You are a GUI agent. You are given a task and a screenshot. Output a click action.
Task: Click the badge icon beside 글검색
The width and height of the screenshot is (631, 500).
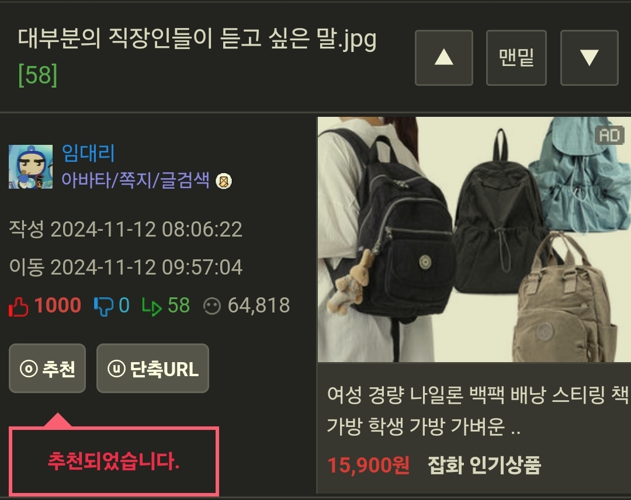pyautogui.click(x=224, y=181)
